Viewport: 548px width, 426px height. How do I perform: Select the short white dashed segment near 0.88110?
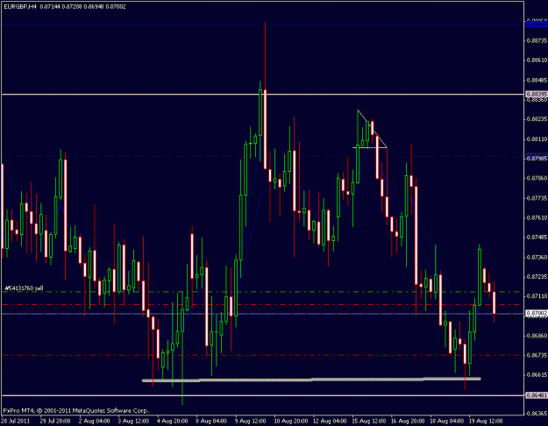[370, 148]
